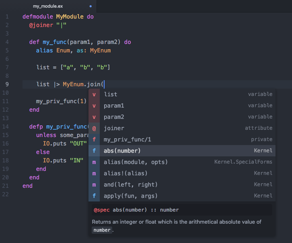Click the variable icon next to param2
The width and height of the screenshot is (292, 243).
tap(94, 117)
